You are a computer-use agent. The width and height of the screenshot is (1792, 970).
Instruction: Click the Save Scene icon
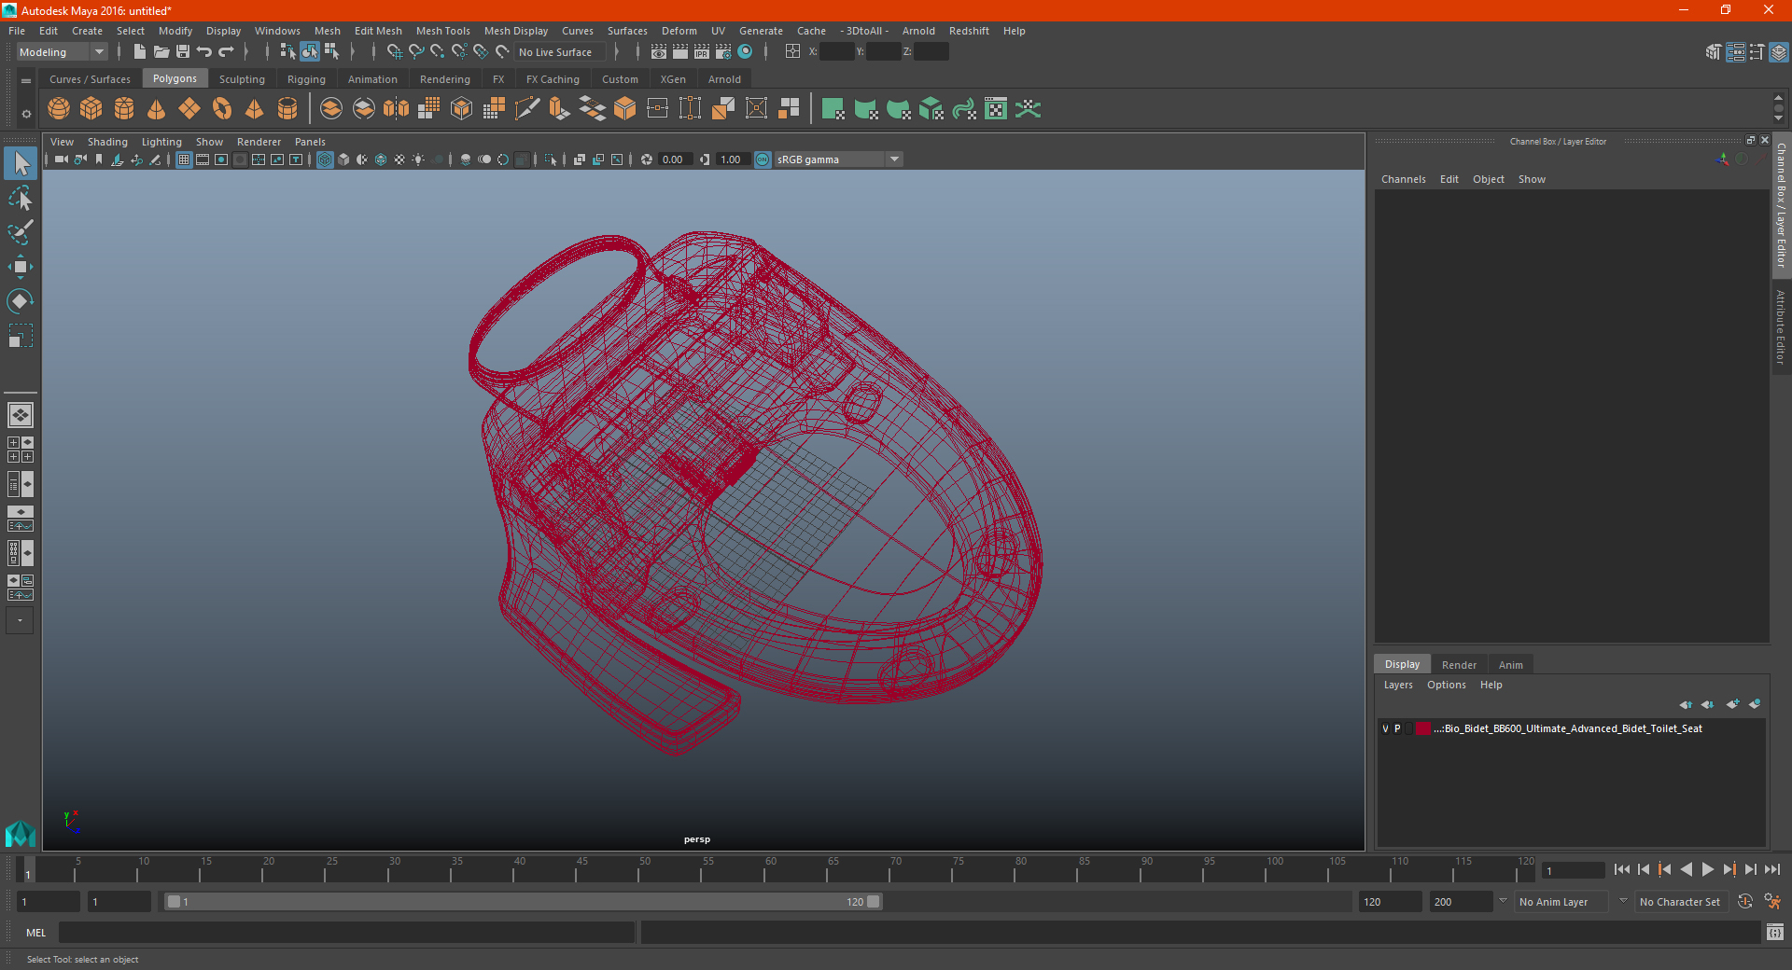tap(183, 52)
